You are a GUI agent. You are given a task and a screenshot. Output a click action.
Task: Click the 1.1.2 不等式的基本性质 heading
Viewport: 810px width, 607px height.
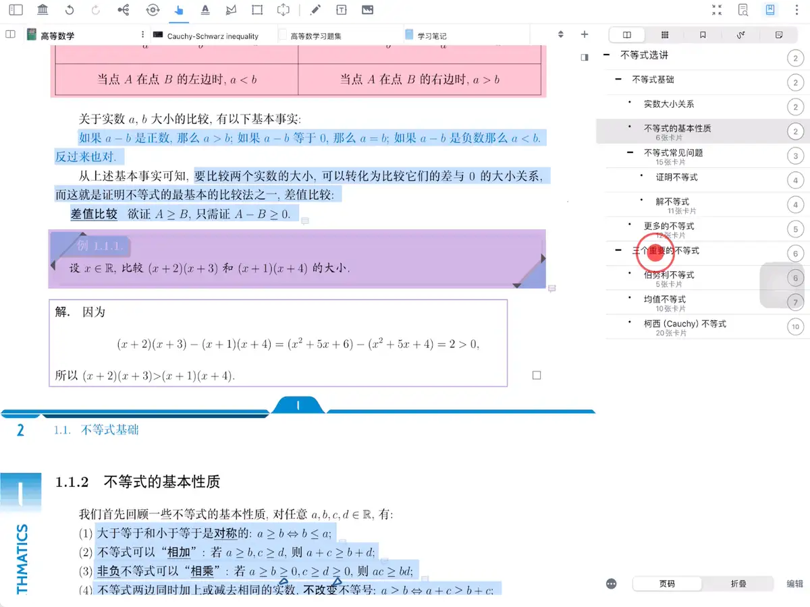click(x=138, y=482)
